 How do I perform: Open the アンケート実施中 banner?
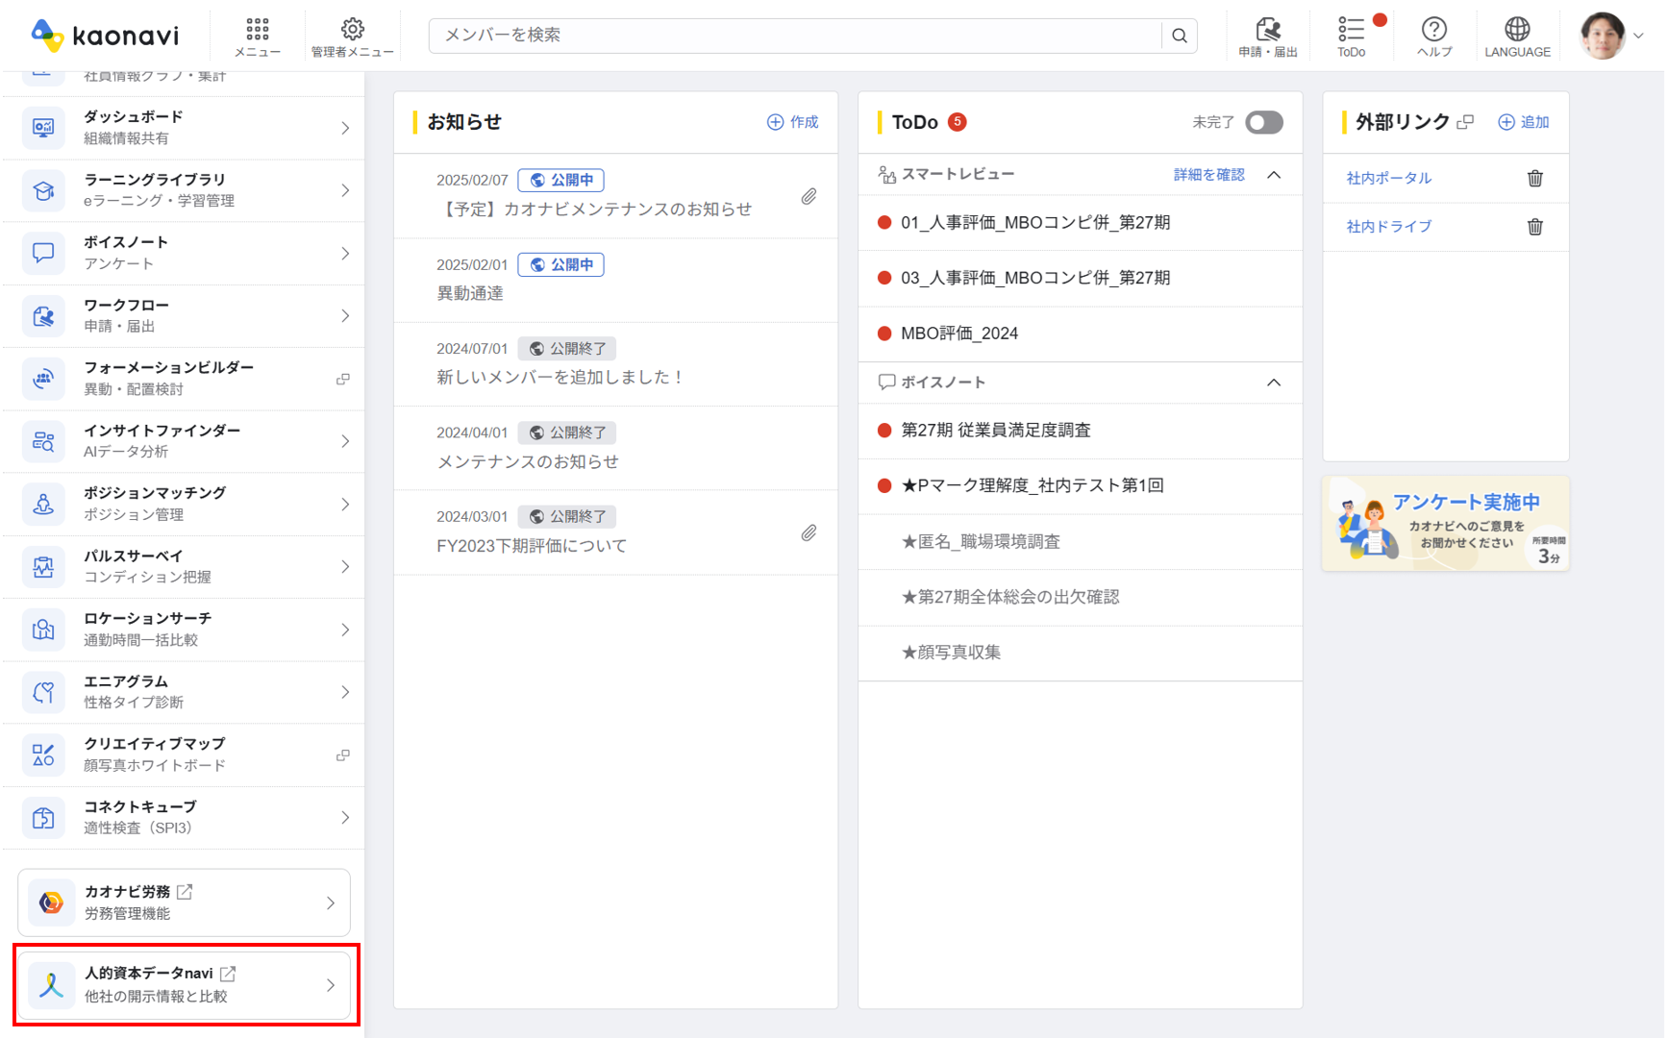[x=1445, y=524]
